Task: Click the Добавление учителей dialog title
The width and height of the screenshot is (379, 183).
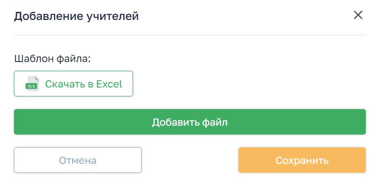Action: pyautogui.click(x=76, y=17)
